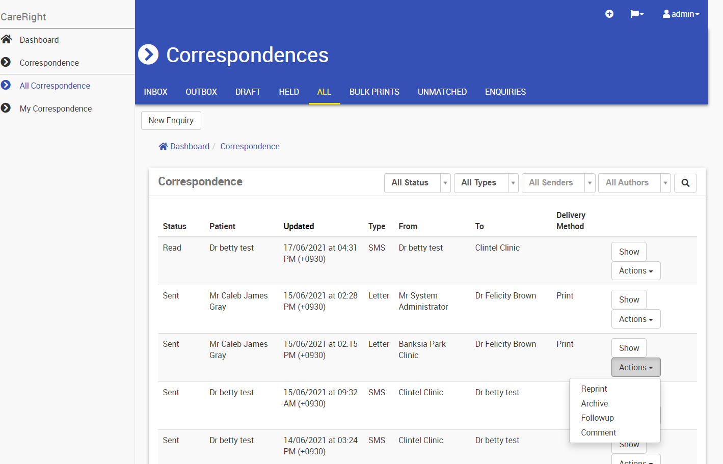Screen dimensions: 723x464
Task: Select Archive from the Actions menu
Action: pyautogui.click(x=594, y=403)
